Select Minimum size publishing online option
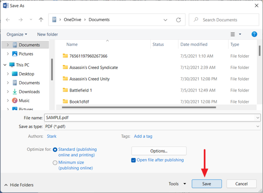Screen dimensions: 263x193 point(55,162)
